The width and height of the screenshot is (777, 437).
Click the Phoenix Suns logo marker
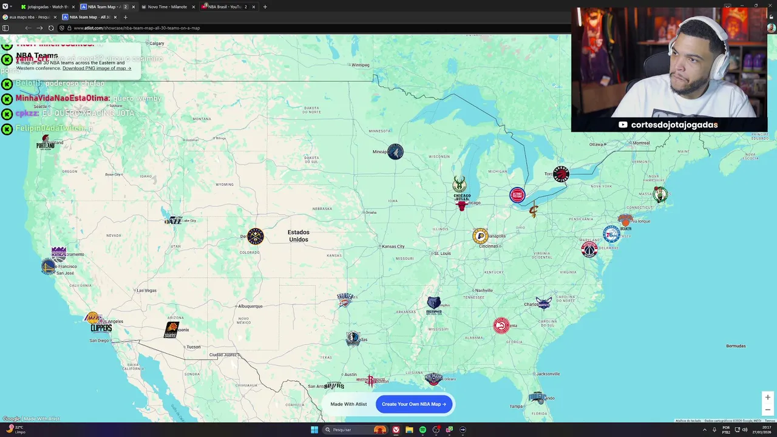(x=171, y=330)
